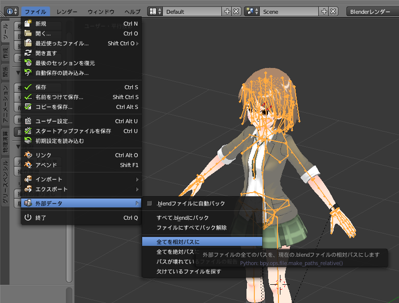Click the Quit power icon
This screenshot has width=399, height=303.
coord(28,217)
